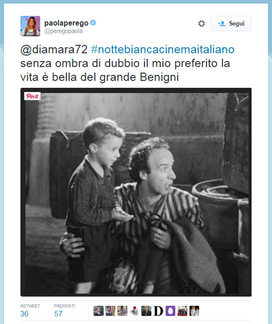Open the paolaperego profile avatar
The width and height of the screenshot is (272, 324).
tap(30, 26)
